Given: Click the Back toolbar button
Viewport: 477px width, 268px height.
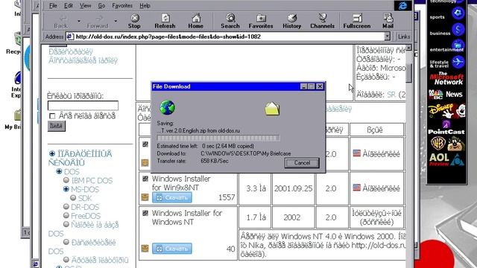Looking at the screenshot, I should (x=60, y=22).
